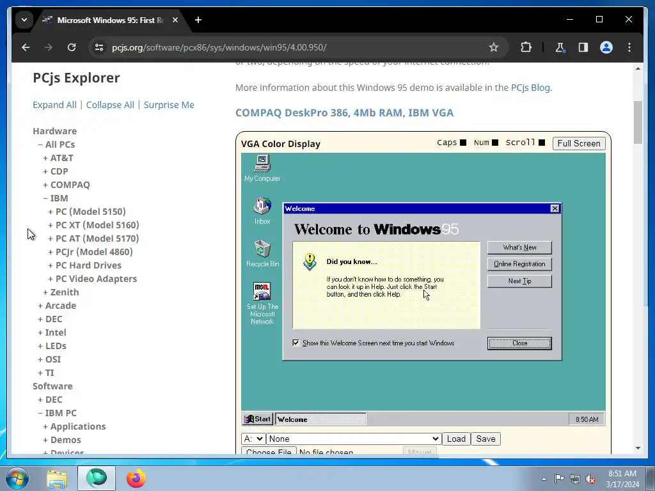The image size is (655, 491).
Task: Close the Microsoft Windows 95 tab
Action: pos(175,20)
